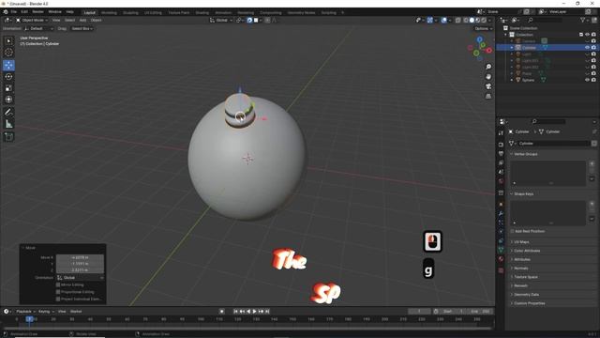Open the Options dropdown in viewport

click(484, 29)
